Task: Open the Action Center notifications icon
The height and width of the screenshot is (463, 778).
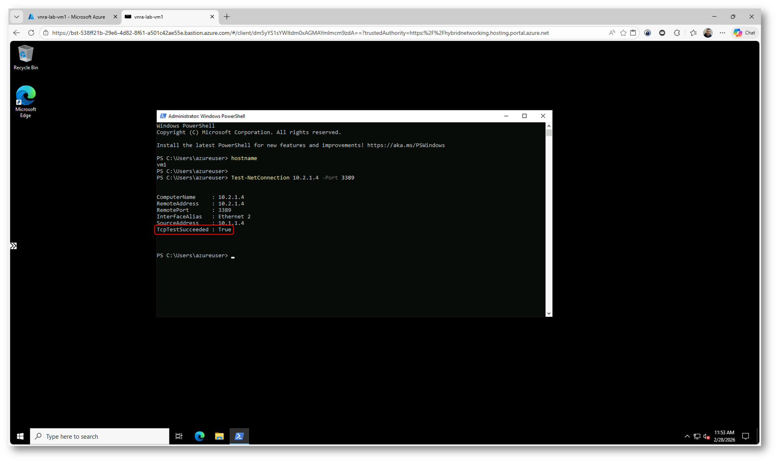Action: click(746, 436)
